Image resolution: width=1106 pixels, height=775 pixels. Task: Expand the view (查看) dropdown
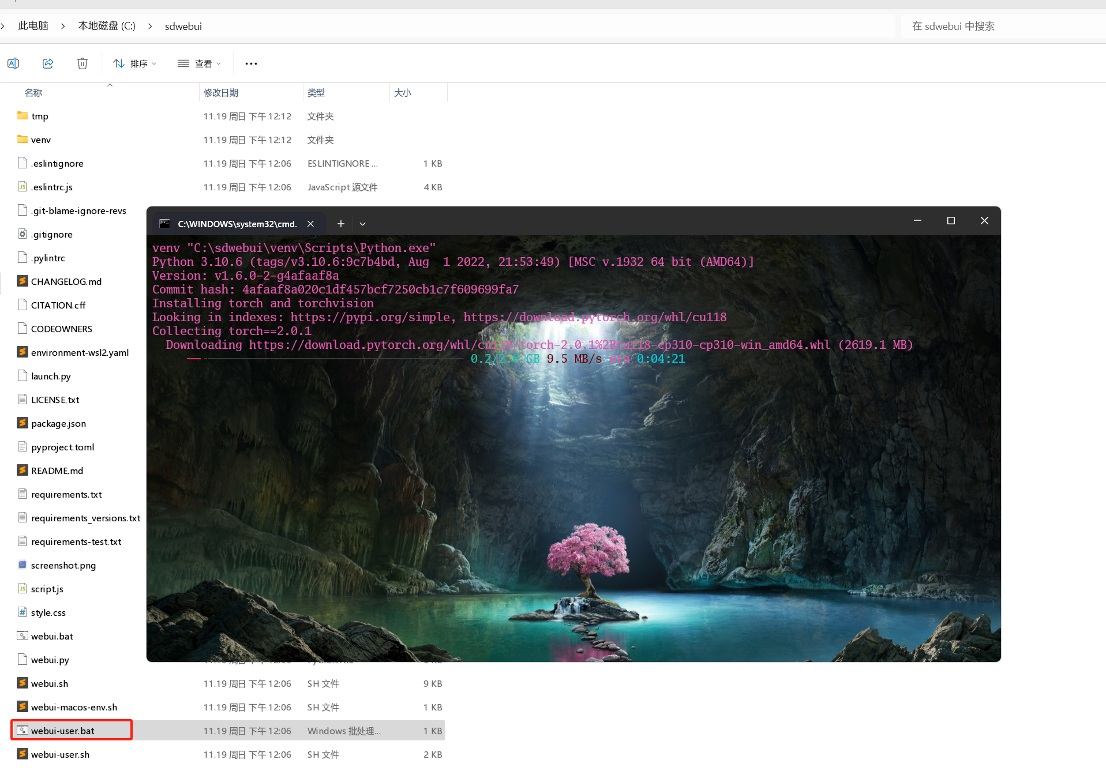pyautogui.click(x=200, y=63)
